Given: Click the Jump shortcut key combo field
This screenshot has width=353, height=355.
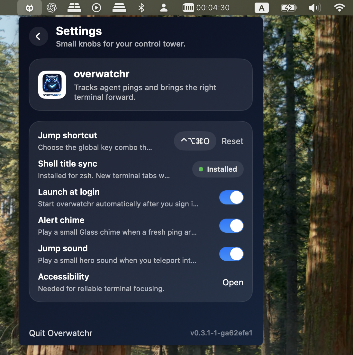Looking at the screenshot, I should [x=195, y=141].
